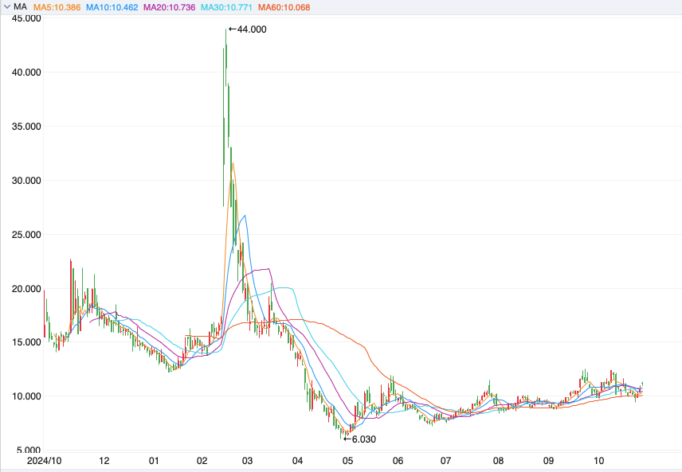Viewport: 682px width, 472px height.
Task: Click the MA indicator name label
Action: pos(21,6)
